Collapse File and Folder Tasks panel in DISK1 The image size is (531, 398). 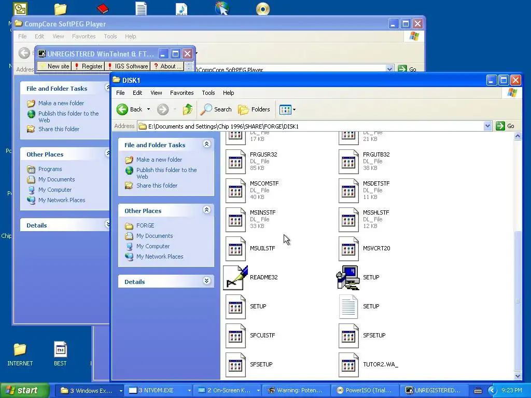point(206,144)
